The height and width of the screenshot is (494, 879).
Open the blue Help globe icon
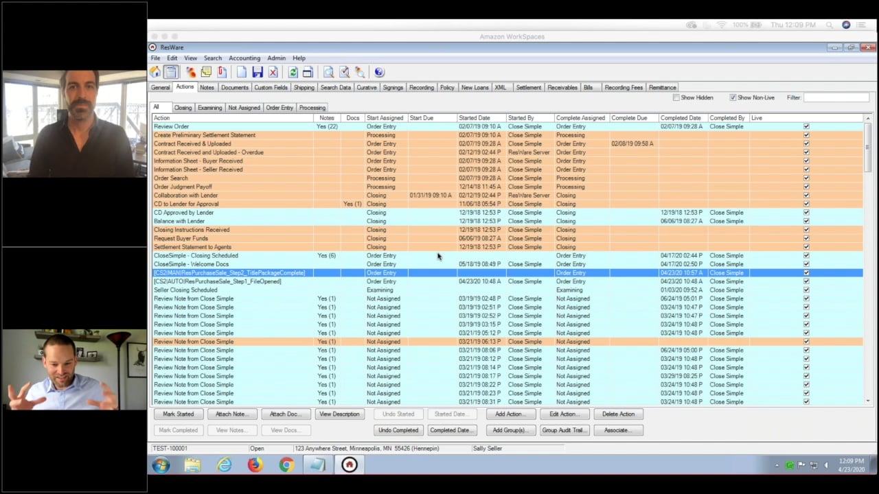coord(379,72)
